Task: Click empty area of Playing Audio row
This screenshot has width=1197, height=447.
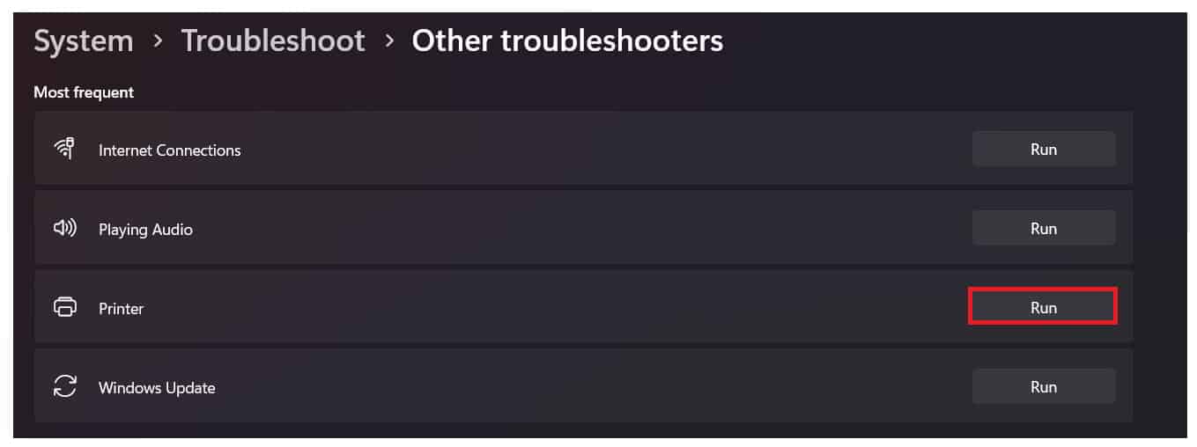Action: click(x=573, y=229)
